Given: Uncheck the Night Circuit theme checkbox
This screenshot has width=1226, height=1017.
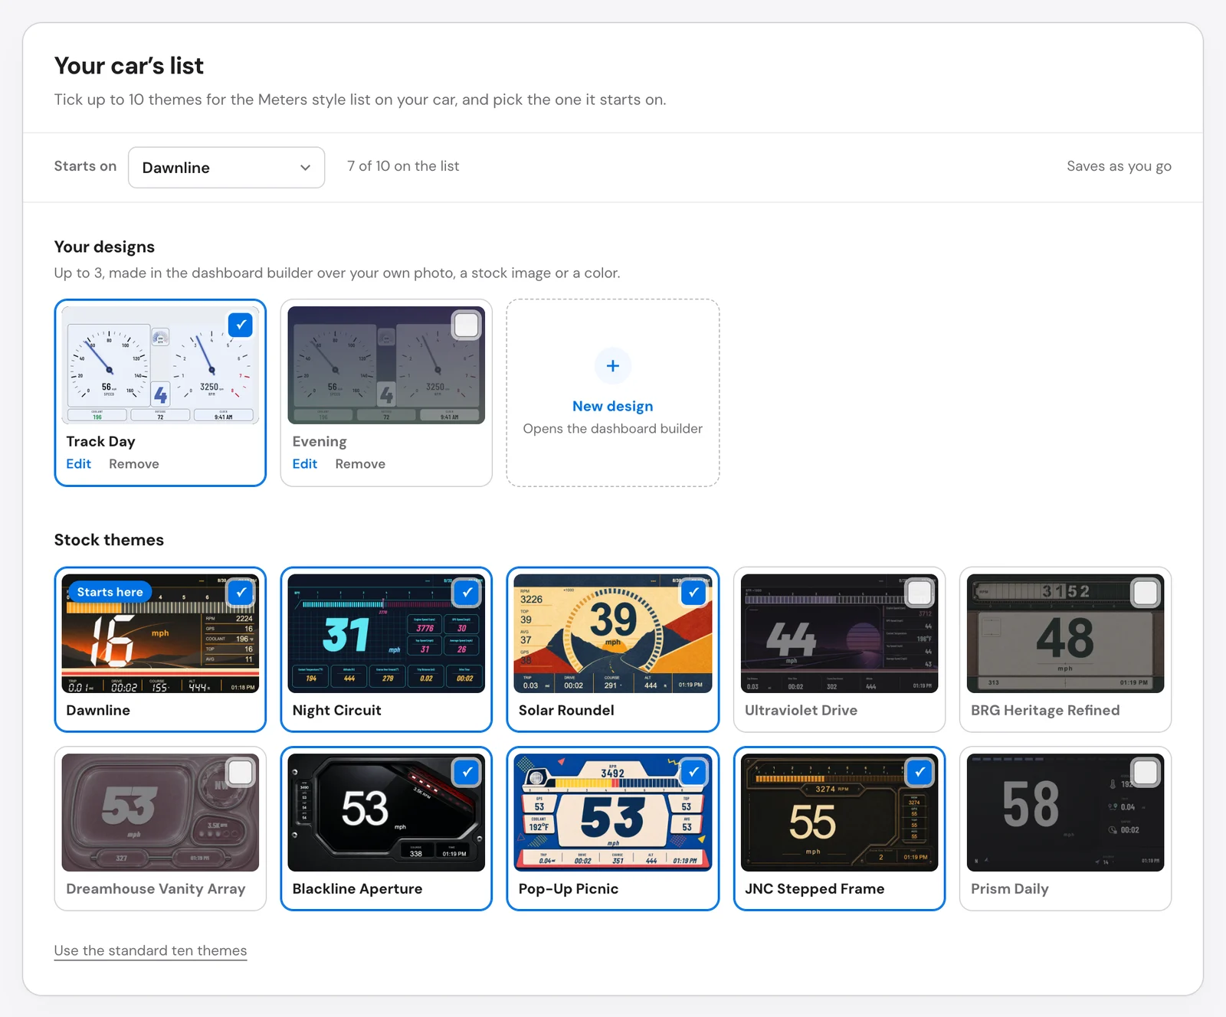Looking at the screenshot, I should [467, 592].
